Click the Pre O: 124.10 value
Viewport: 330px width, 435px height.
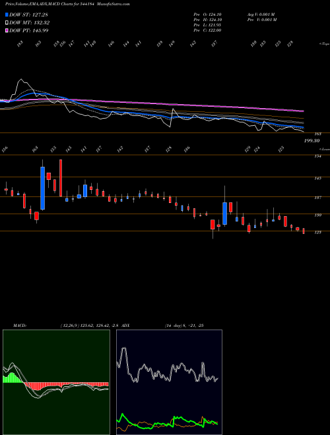[207, 14]
